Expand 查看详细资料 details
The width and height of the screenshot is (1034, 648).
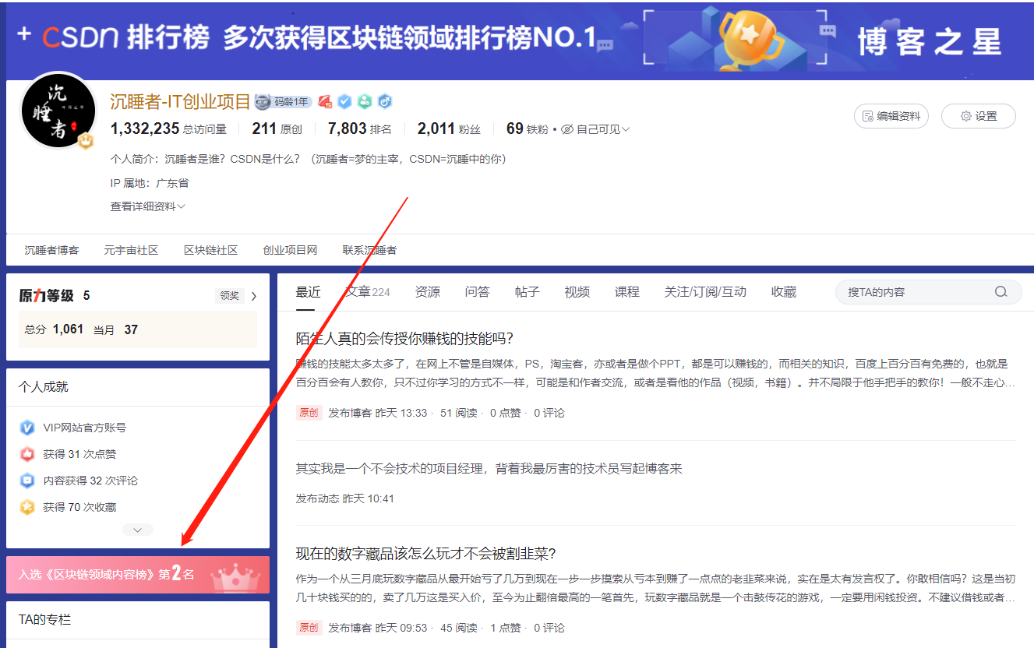point(148,206)
